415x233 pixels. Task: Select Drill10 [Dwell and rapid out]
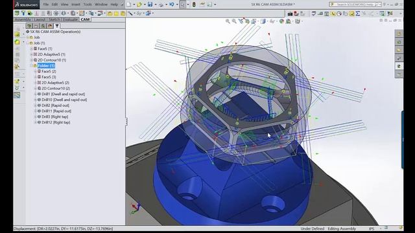(x=64, y=100)
